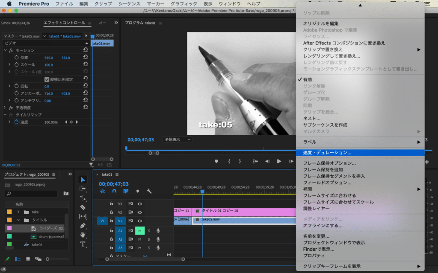This screenshot has height=273, width=438.
Task: Unmute track A1 with the M button
Action: tap(139, 231)
